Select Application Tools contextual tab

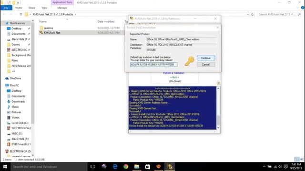click(x=62, y=2)
